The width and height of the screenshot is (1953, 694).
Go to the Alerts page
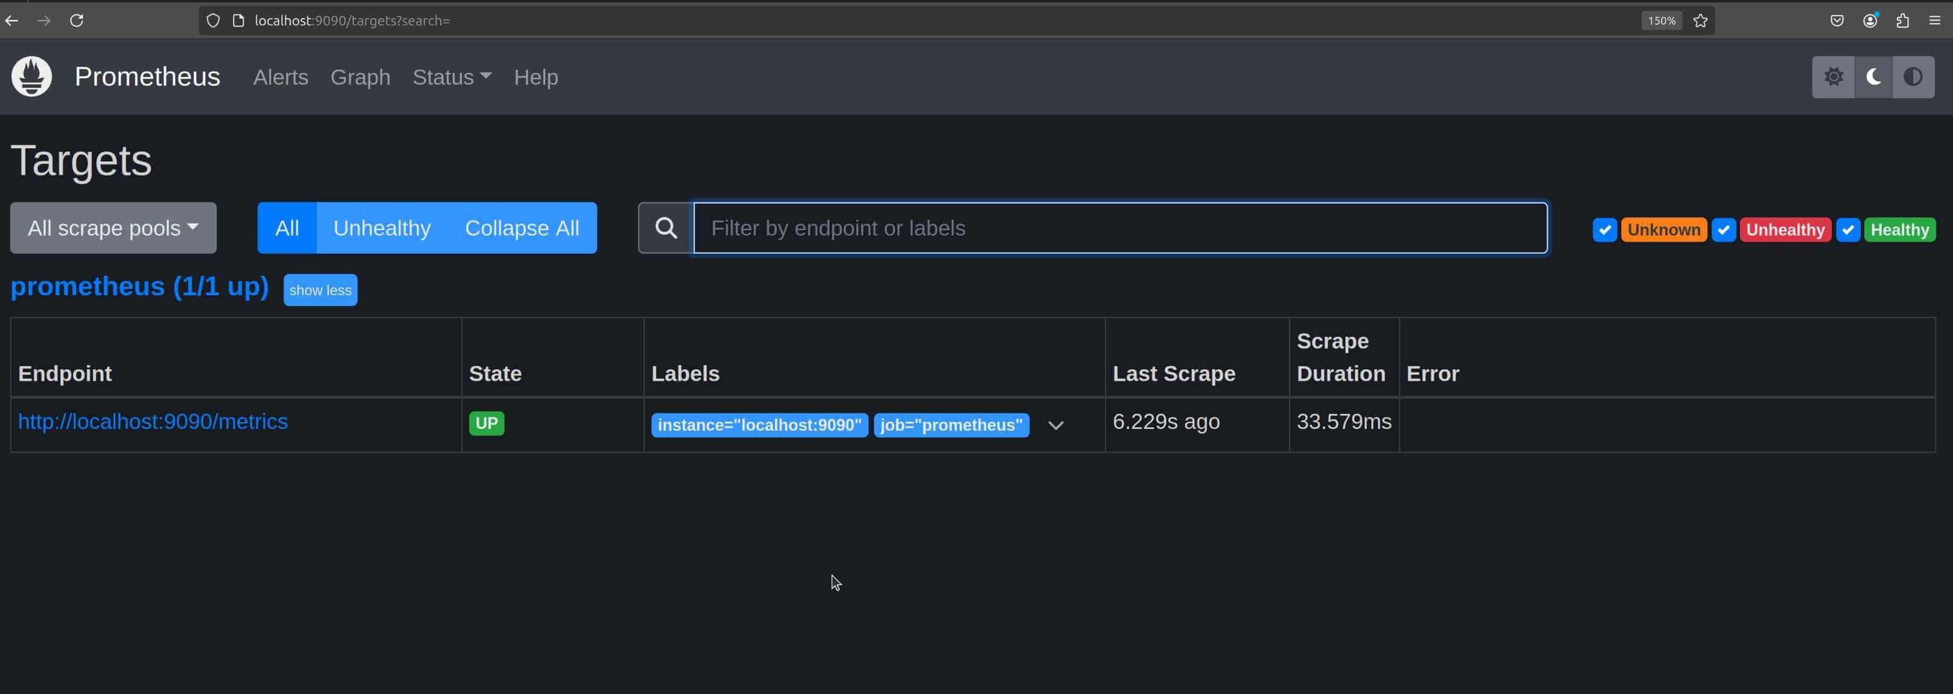coord(280,77)
